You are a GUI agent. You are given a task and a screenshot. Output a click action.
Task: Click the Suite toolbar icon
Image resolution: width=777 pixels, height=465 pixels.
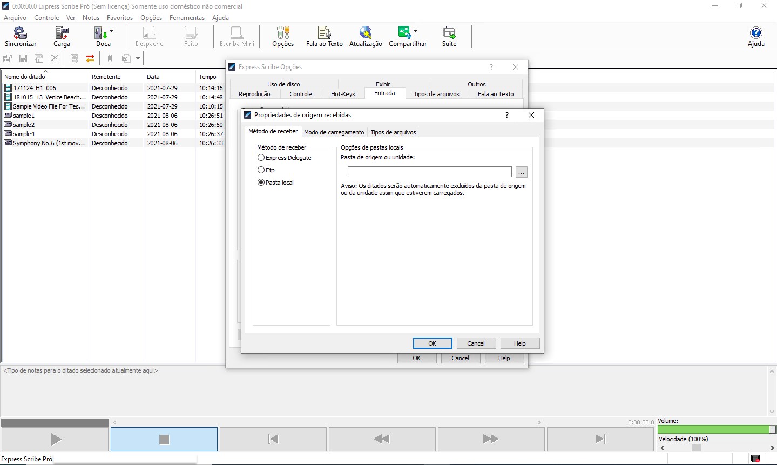tap(449, 36)
